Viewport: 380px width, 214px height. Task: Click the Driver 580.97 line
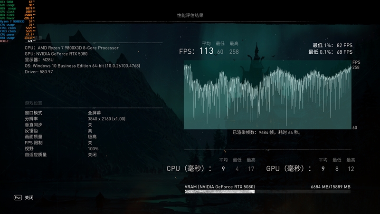[x=39, y=72]
